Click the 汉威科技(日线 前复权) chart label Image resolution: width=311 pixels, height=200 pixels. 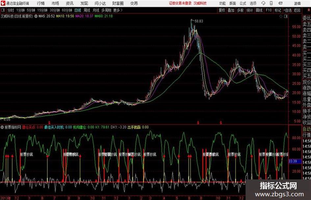(17, 16)
